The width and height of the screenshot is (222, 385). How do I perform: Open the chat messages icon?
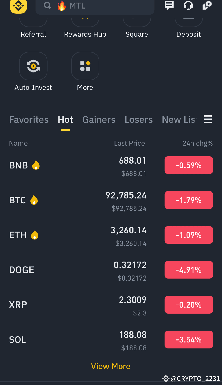tap(169, 5)
